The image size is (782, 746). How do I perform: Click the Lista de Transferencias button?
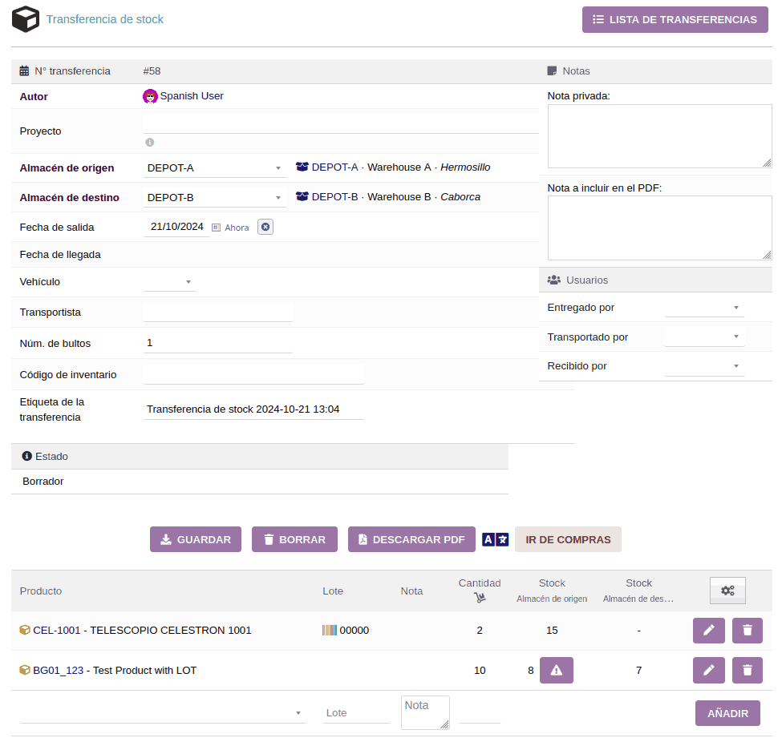675,20
